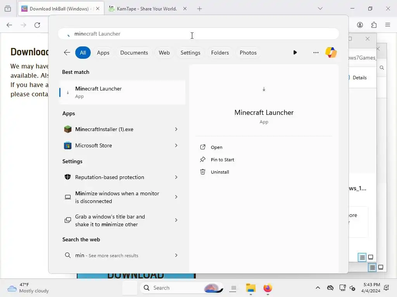This screenshot has width=397, height=297.
Task: Click the pin icon for Pin to Start
Action: 203,159
